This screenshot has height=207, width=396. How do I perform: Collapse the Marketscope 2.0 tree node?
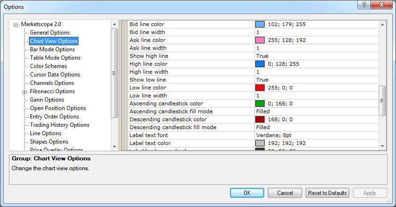pos(15,25)
